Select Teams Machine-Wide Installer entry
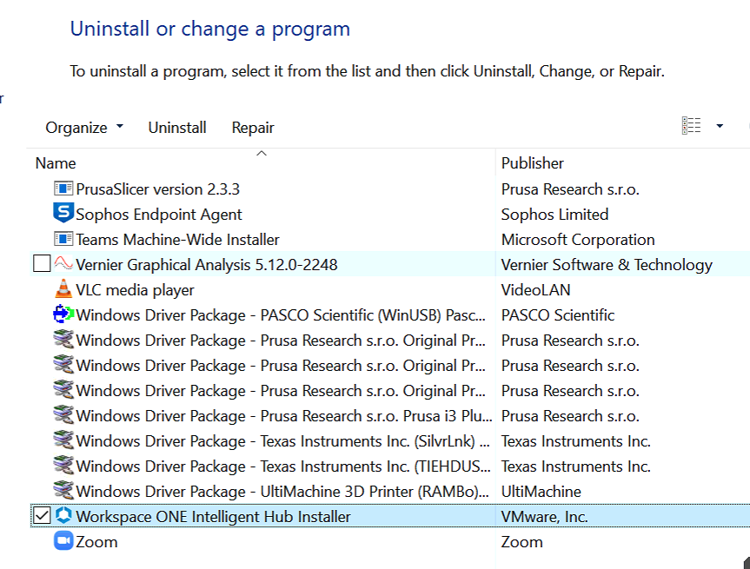Viewport: 750px width, 569px height. [x=177, y=239]
